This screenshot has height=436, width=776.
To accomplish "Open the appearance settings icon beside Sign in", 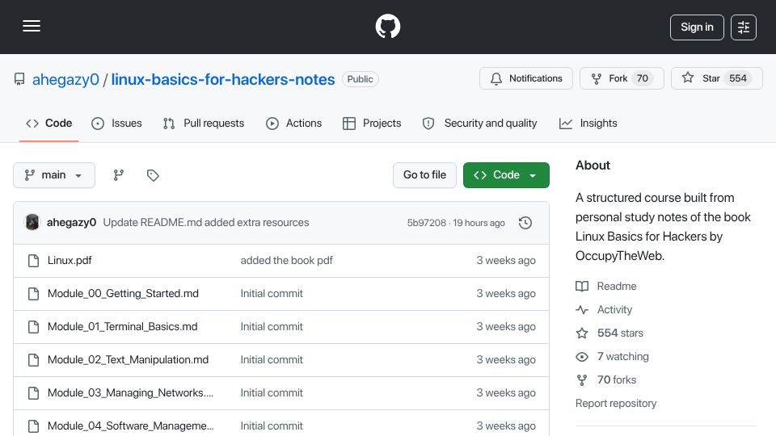I will [744, 27].
